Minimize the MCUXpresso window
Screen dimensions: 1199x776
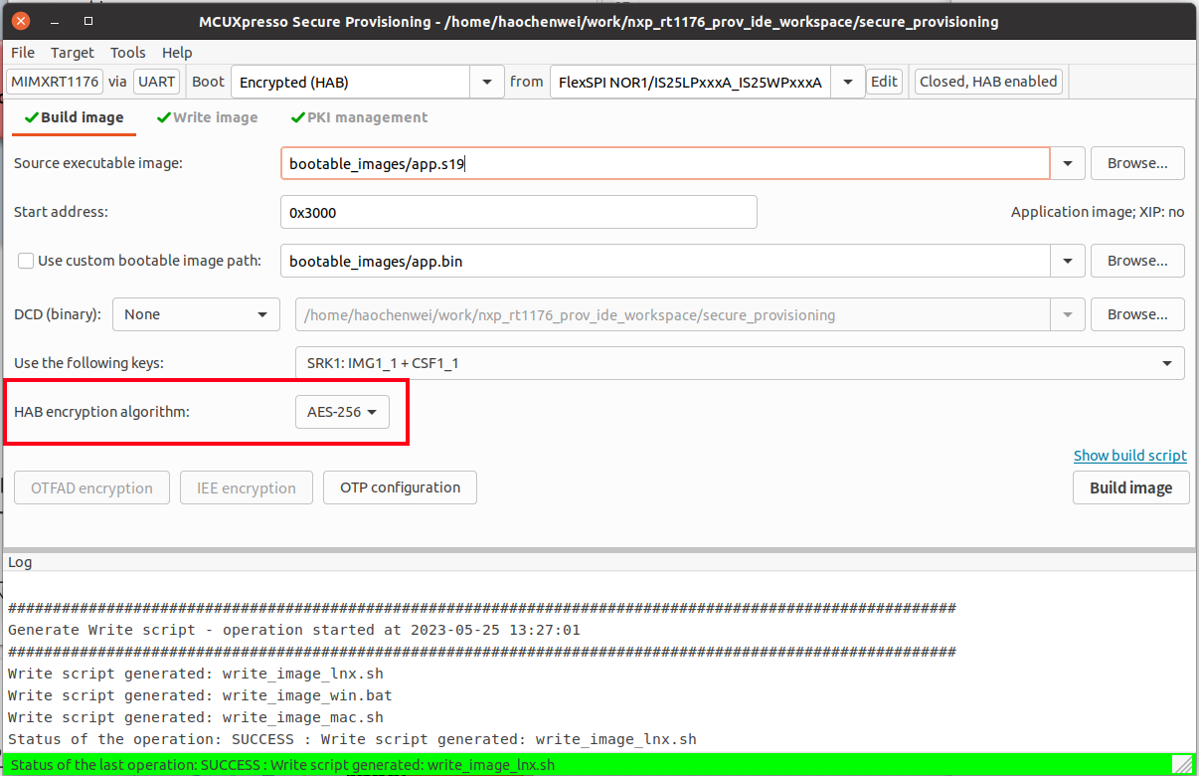pyautogui.click(x=55, y=21)
